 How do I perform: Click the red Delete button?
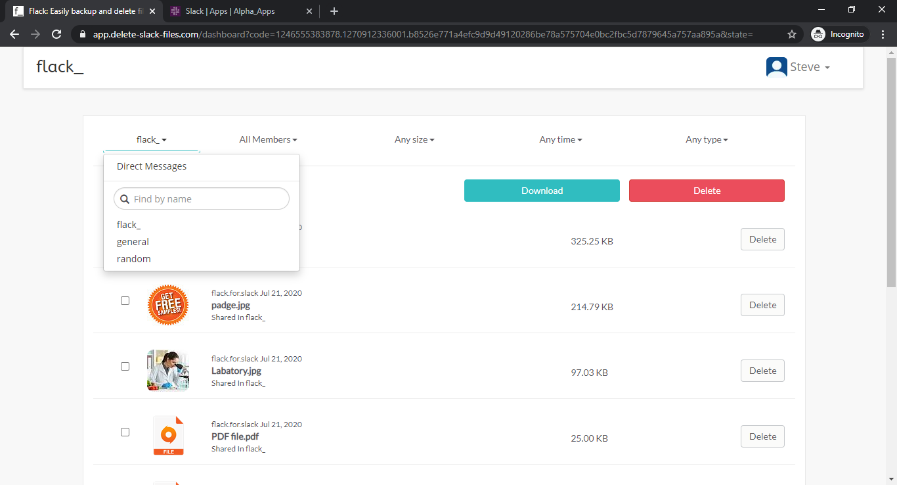(707, 191)
